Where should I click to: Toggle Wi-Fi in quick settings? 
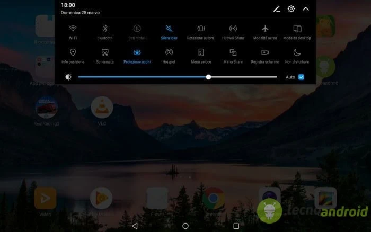73,32
